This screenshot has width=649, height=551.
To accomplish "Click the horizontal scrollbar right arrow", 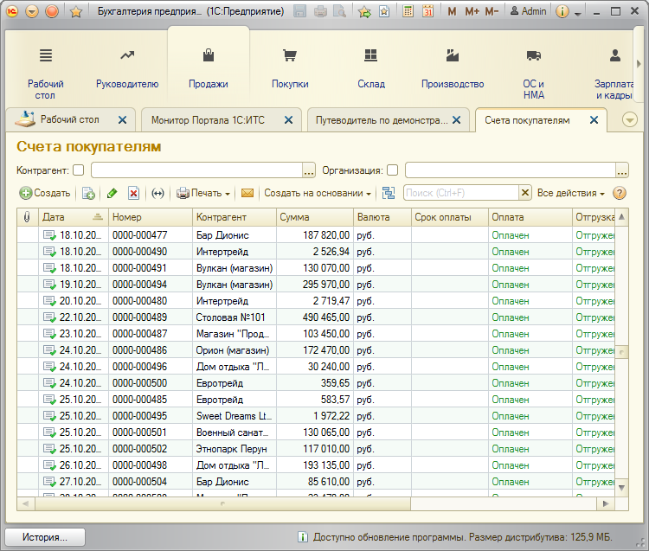I will pyautogui.click(x=606, y=503).
